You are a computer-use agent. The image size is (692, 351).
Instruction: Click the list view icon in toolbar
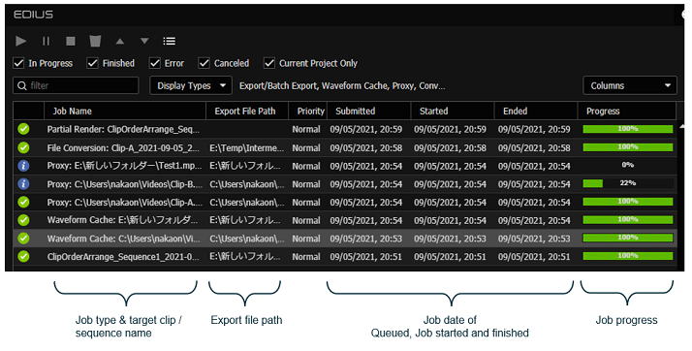pos(170,41)
